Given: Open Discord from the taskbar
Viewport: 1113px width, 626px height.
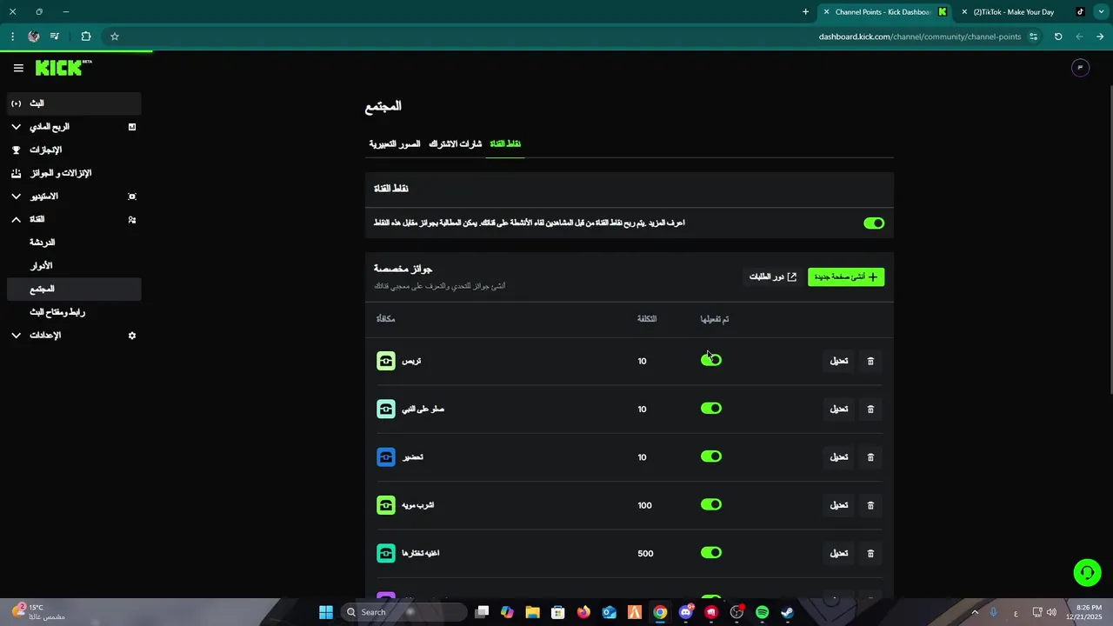Looking at the screenshot, I should [686, 612].
